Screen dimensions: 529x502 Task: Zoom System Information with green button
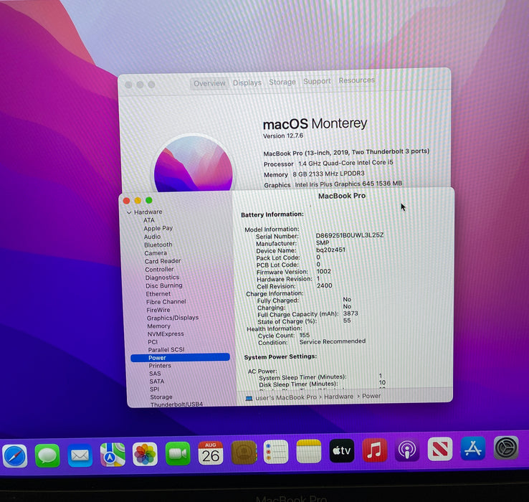pyautogui.click(x=149, y=200)
